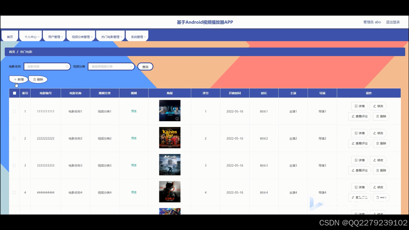409x230 pixels.
Task: Click the plus icon on the 新增 button
Action: coord(15,79)
